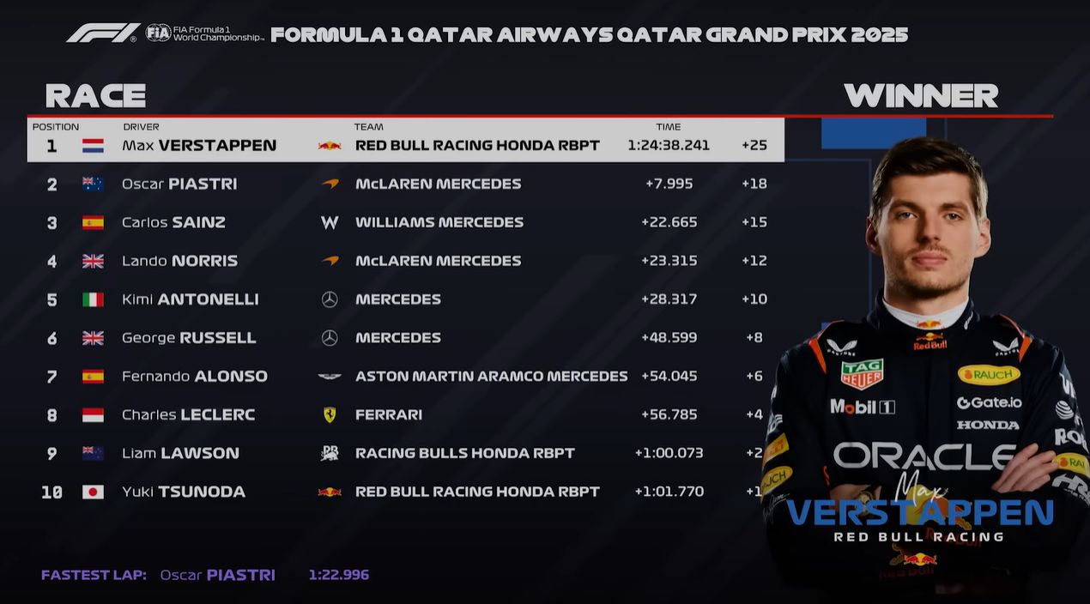Click the Mercedes star logo in Russell's row
Screen dimensions: 1090x604
(x=330, y=338)
